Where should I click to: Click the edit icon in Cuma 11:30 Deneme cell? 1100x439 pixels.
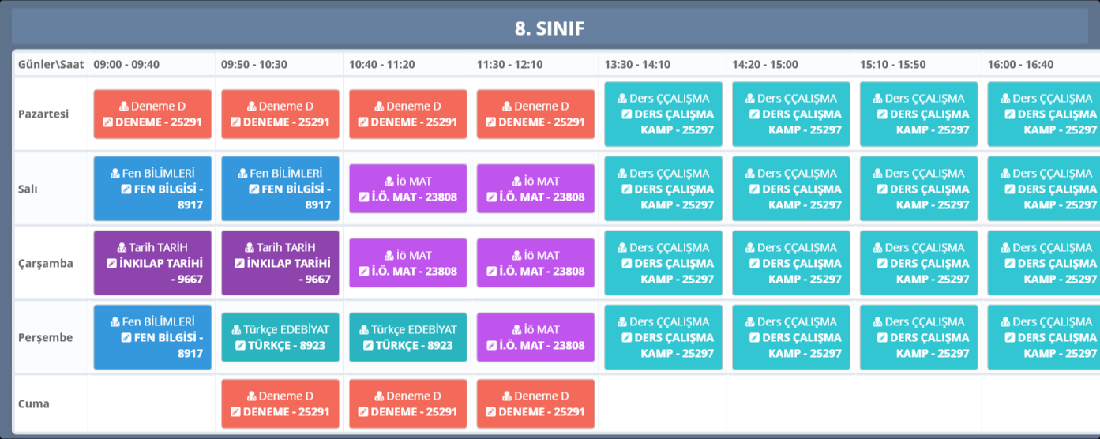point(490,411)
